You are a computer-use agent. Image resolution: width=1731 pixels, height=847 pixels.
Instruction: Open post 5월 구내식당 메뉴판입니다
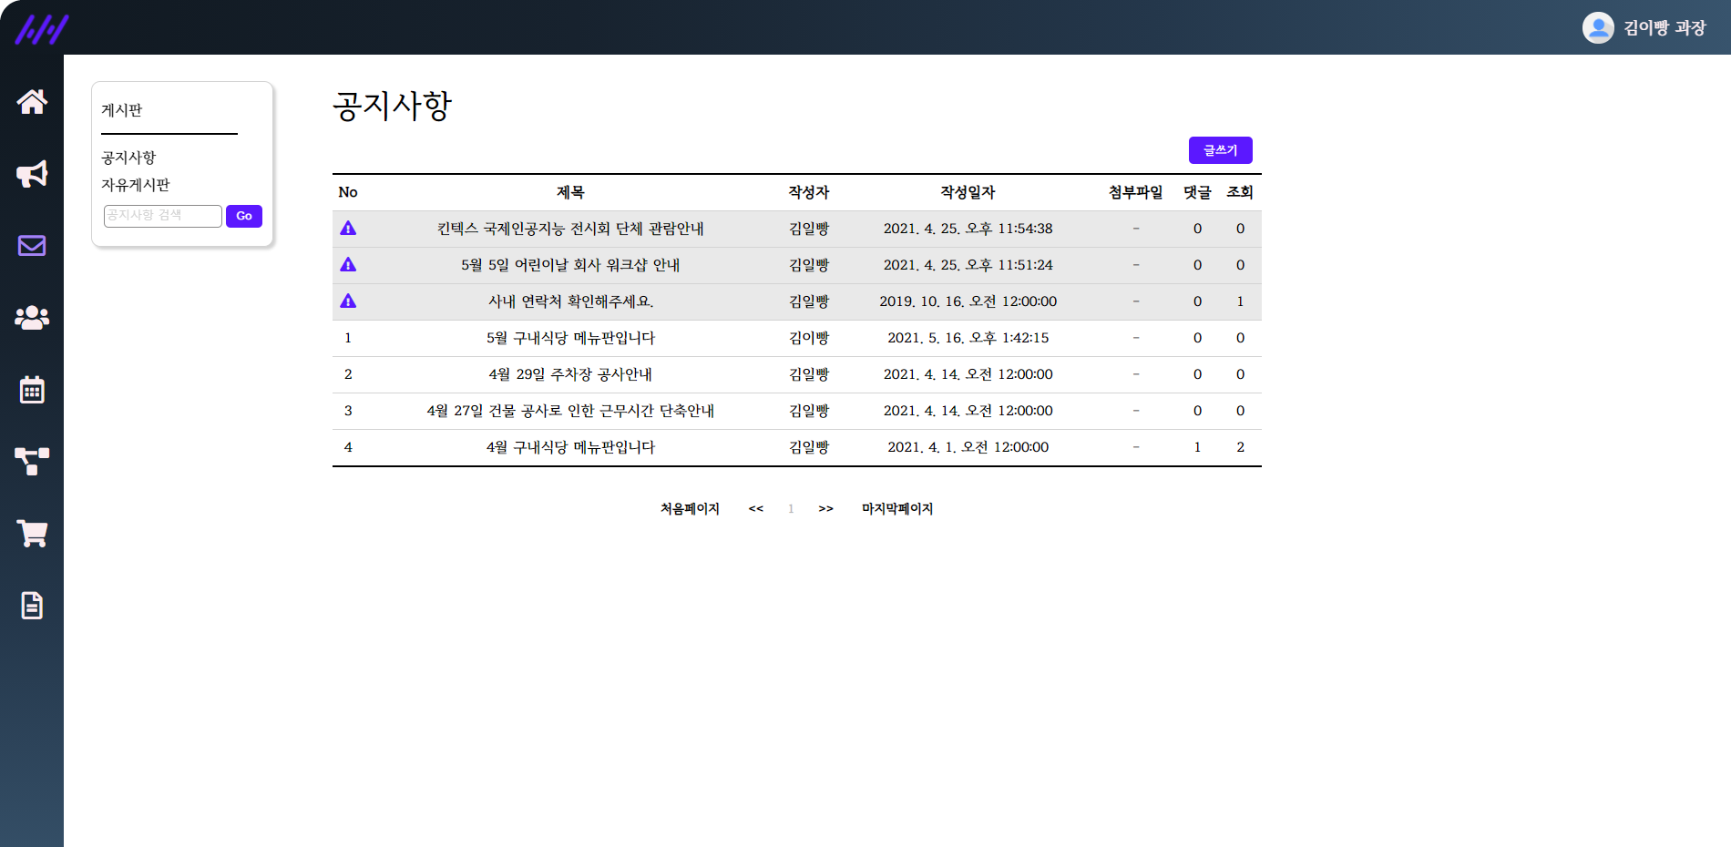[570, 338]
